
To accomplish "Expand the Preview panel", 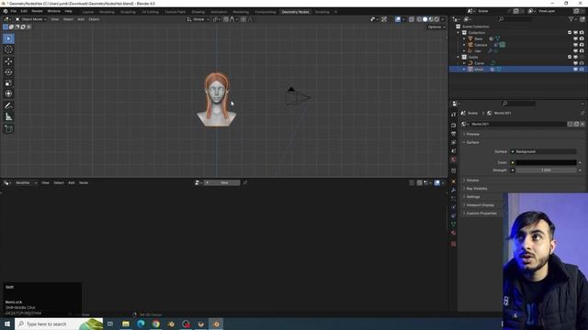I will pos(472,134).
